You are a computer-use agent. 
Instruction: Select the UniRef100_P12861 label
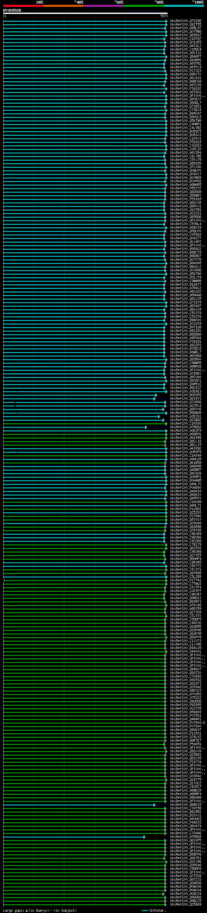point(185,509)
